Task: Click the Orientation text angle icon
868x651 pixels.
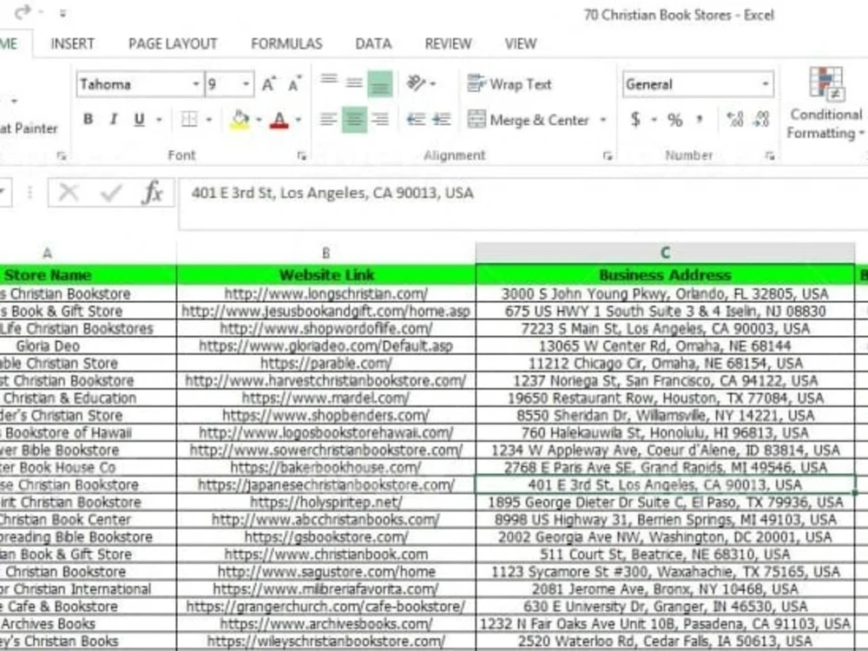Action: [x=416, y=83]
